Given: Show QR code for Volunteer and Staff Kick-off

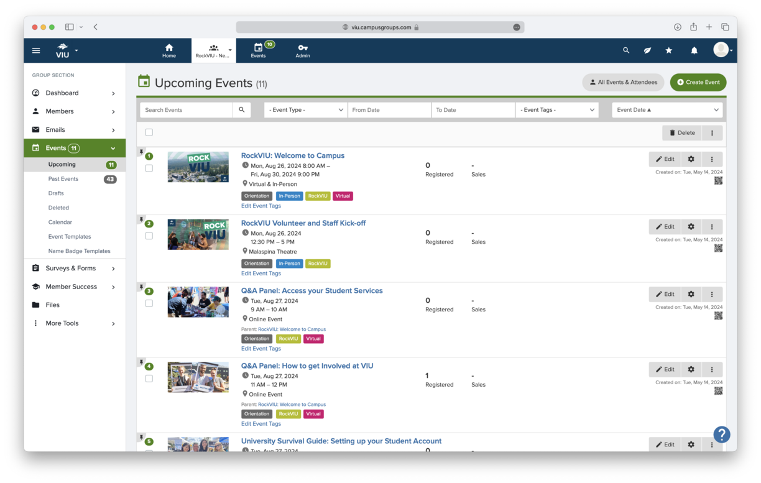Looking at the screenshot, I should pyautogui.click(x=718, y=249).
